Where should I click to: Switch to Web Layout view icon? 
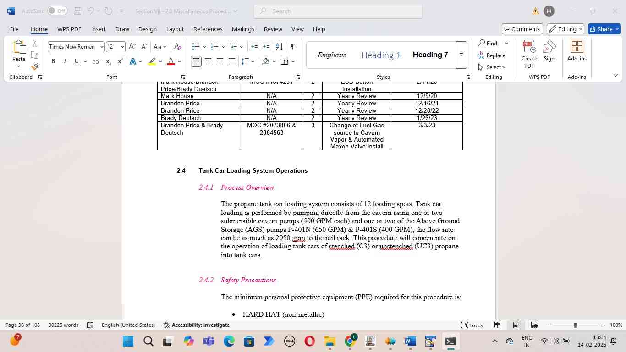pos(534,325)
